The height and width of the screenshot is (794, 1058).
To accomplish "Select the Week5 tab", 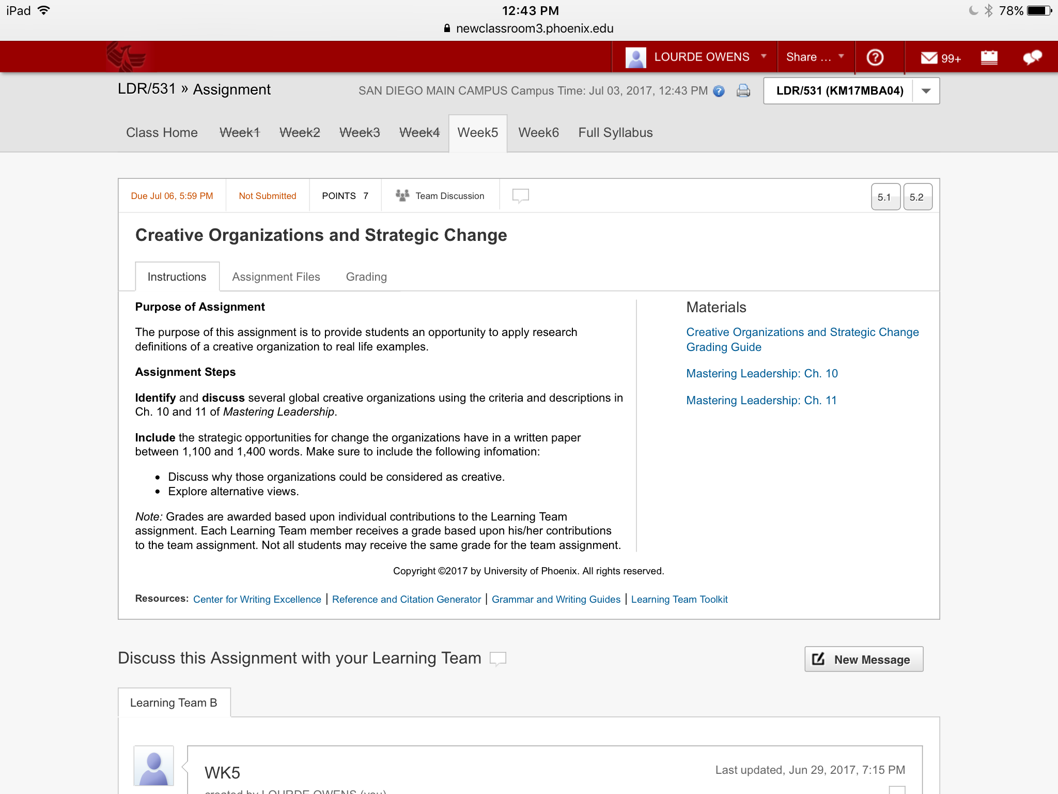I will pyautogui.click(x=478, y=133).
